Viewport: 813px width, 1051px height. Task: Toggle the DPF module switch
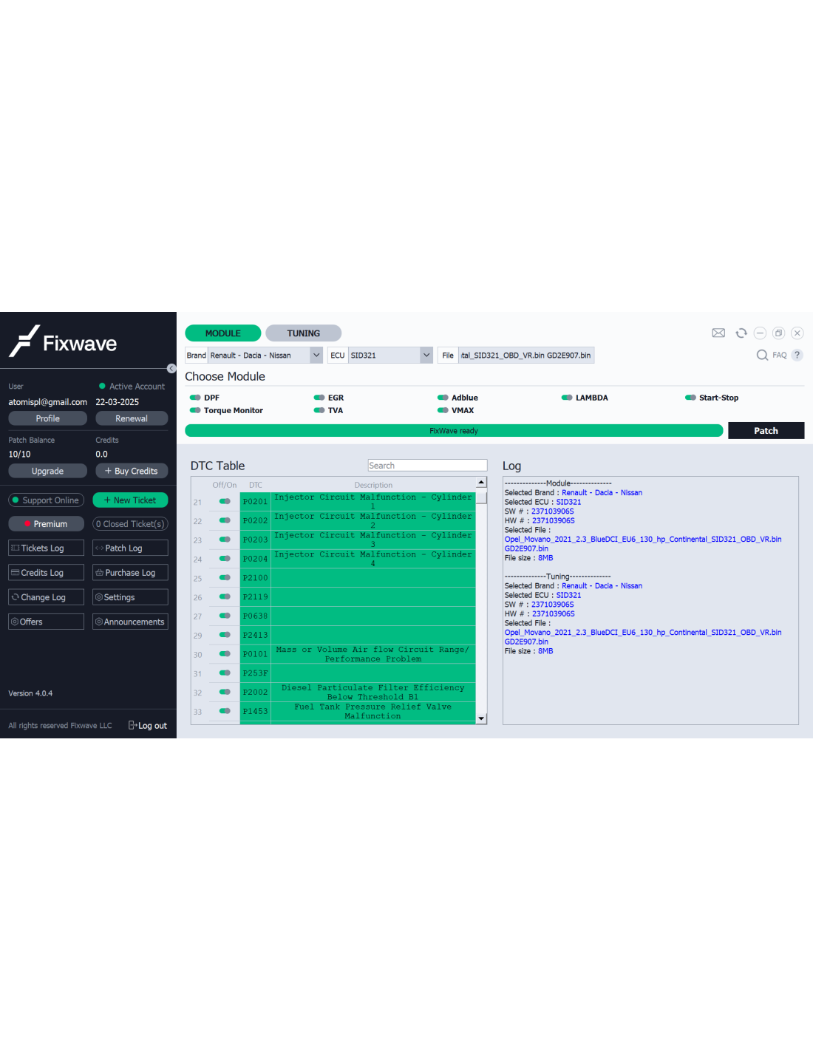[x=195, y=398]
